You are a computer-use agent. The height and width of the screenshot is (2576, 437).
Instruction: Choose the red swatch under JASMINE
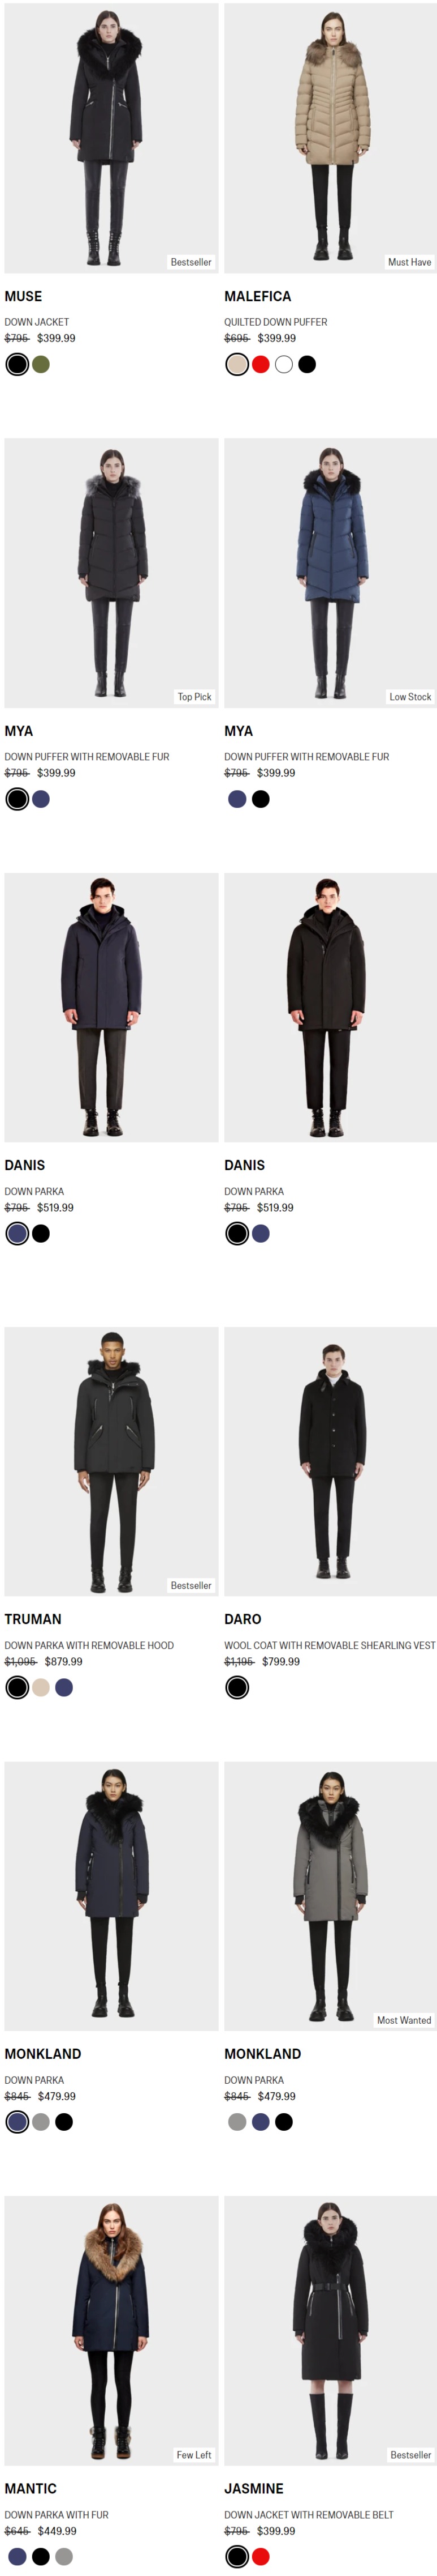(x=261, y=2556)
